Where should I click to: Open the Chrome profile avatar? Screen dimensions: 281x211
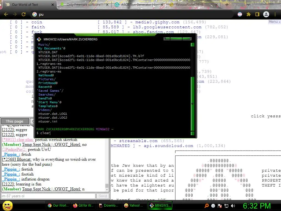tap(266, 14)
